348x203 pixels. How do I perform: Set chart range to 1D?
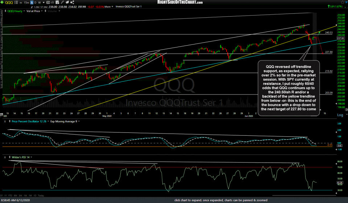click(35, 196)
